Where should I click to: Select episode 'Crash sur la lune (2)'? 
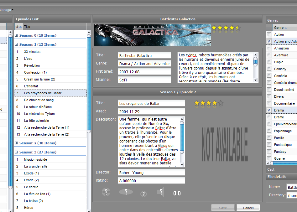tap(50, 79)
